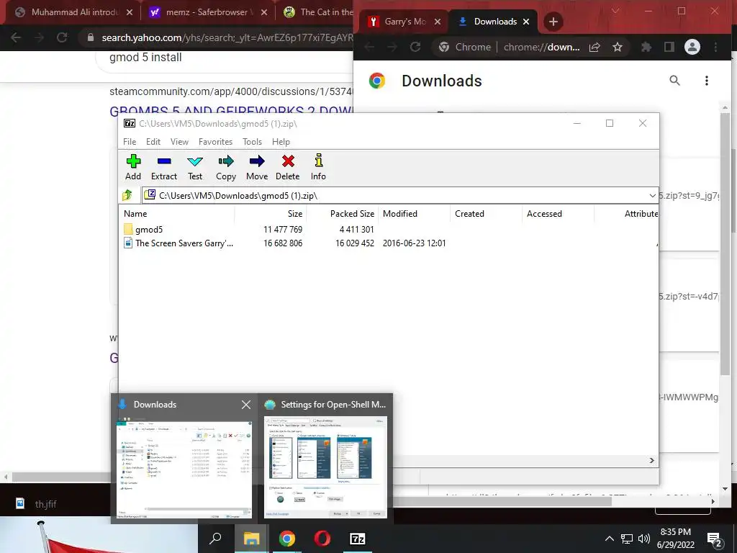The height and width of the screenshot is (553, 737).
Task: Click the Copy toolbar icon in 7-Zip
Action: tap(225, 167)
